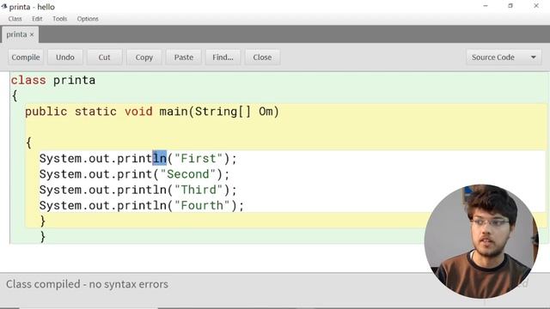
Task: Click the string "First" in code
Action: pos(199,159)
